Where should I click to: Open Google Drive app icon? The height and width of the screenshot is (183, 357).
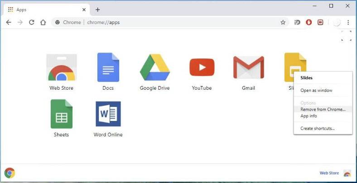click(x=155, y=67)
